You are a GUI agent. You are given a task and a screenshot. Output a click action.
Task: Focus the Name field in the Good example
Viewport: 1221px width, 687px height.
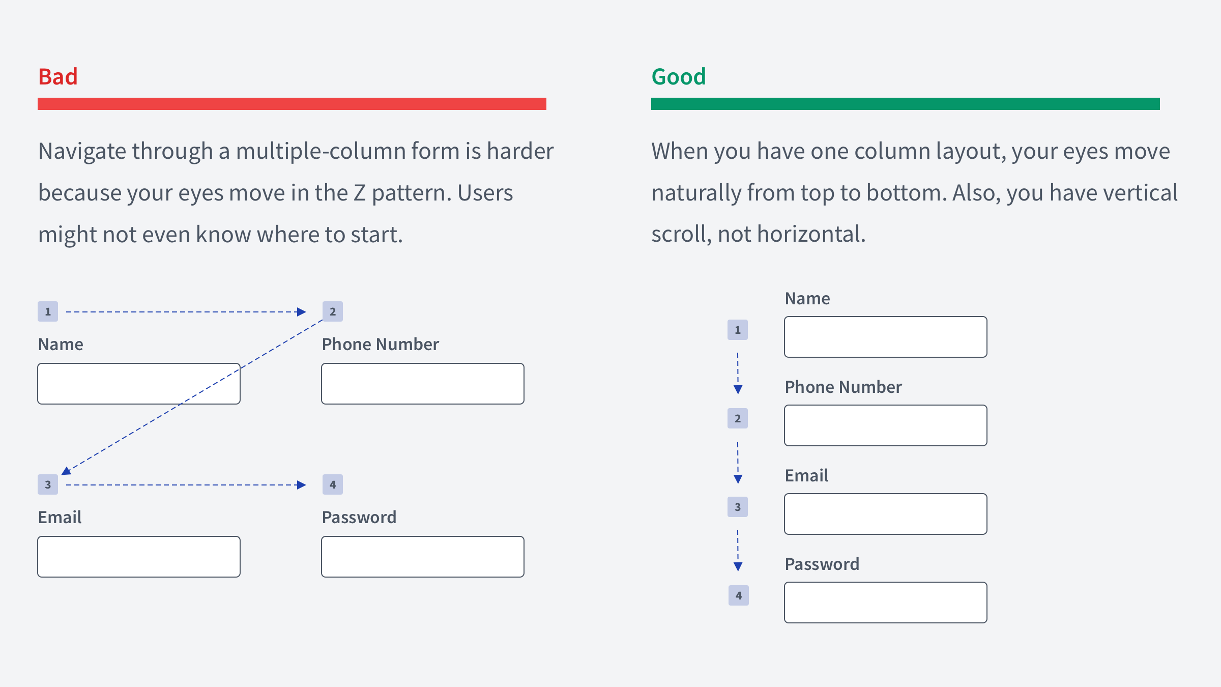click(x=886, y=337)
